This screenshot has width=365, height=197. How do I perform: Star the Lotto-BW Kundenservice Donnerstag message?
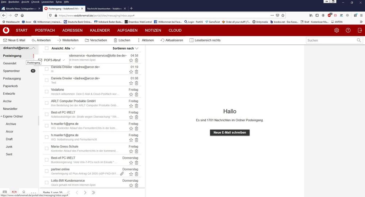point(131,185)
